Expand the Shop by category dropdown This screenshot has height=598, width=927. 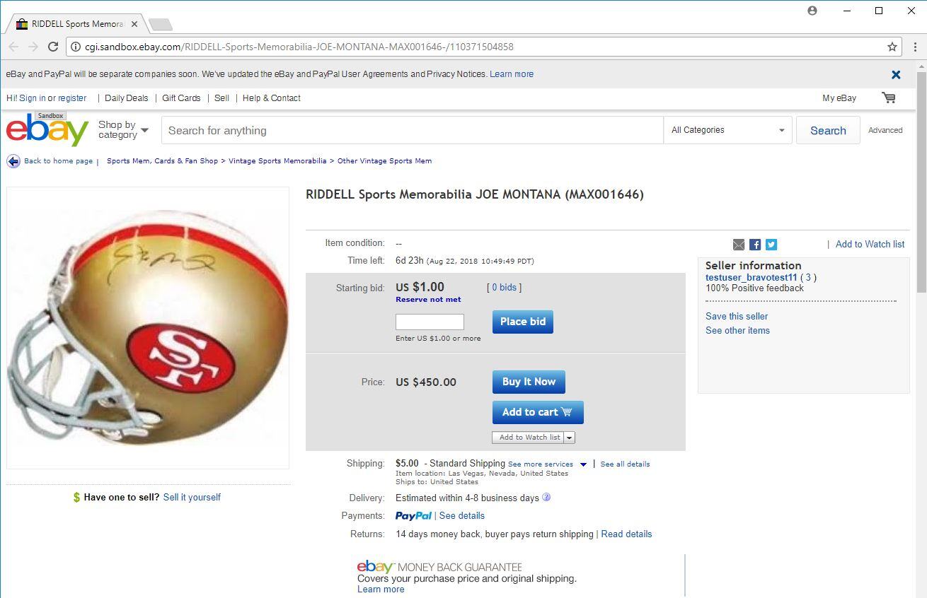coord(124,130)
